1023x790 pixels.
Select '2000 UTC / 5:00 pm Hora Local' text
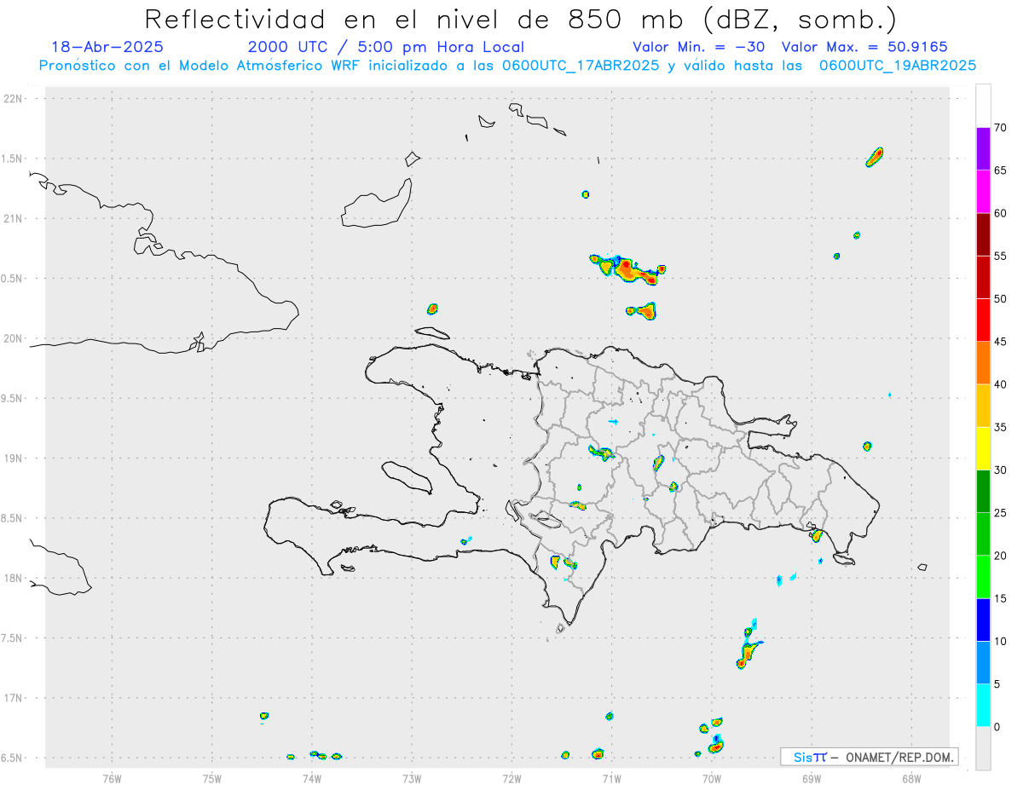pos(386,47)
